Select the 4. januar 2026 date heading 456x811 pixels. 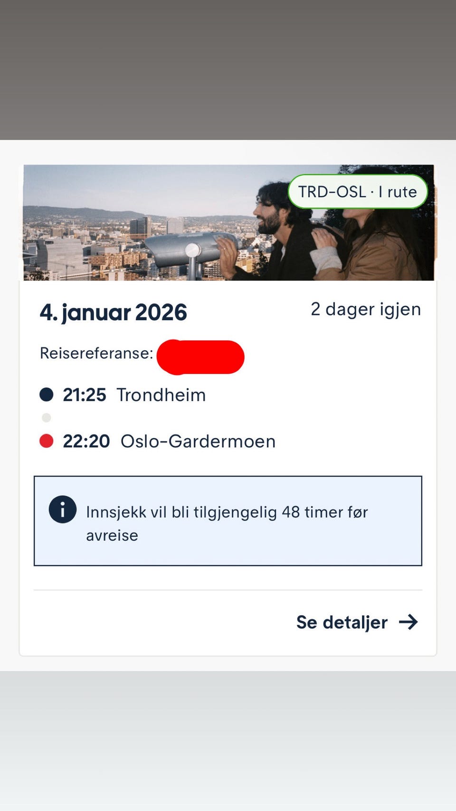tap(114, 313)
